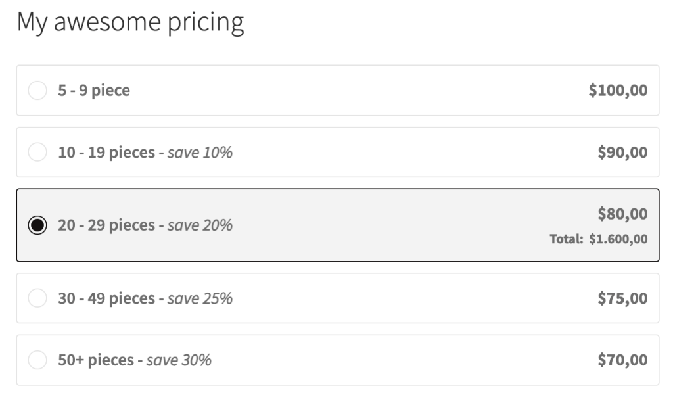Select the 5 - 9 piece radio button
673x399 pixels.
click(x=37, y=90)
